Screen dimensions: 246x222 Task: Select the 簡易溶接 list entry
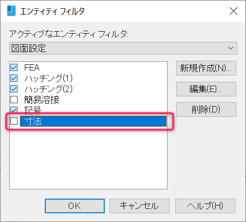(x=42, y=100)
